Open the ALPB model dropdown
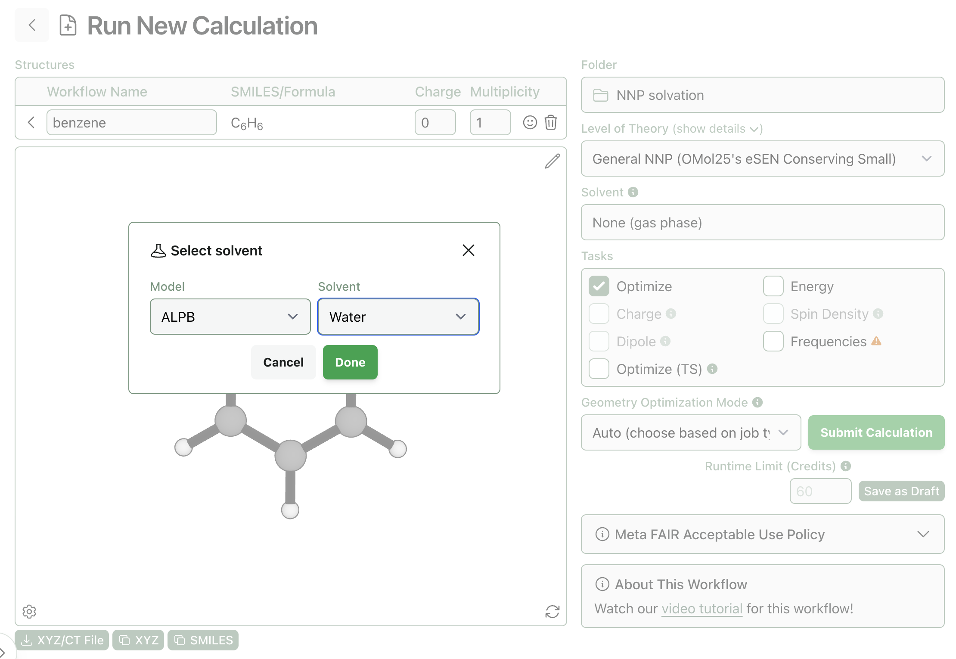 click(x=230, y=317)
